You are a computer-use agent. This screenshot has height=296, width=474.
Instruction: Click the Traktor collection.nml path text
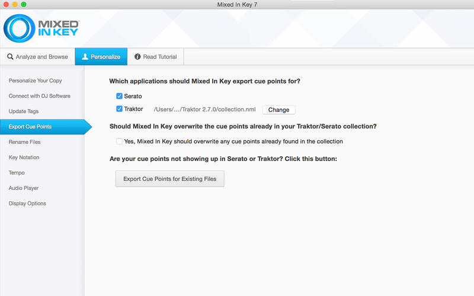(204, 110)
